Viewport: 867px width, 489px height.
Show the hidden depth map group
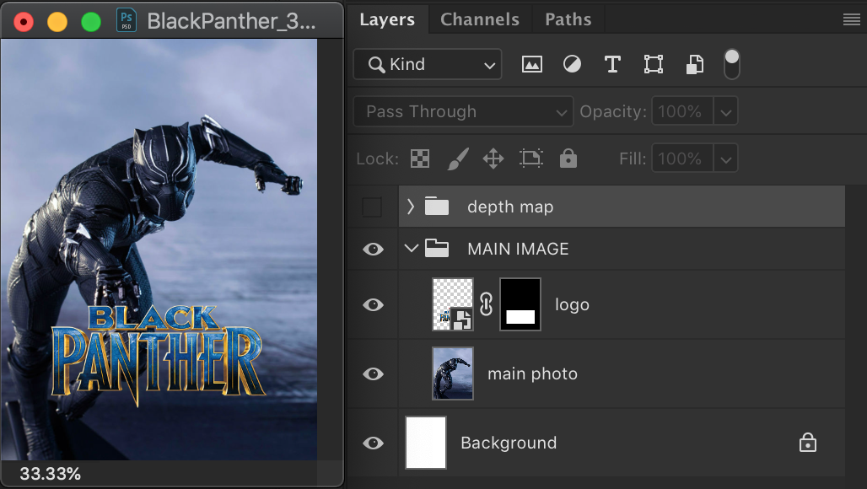click(372, 207)
